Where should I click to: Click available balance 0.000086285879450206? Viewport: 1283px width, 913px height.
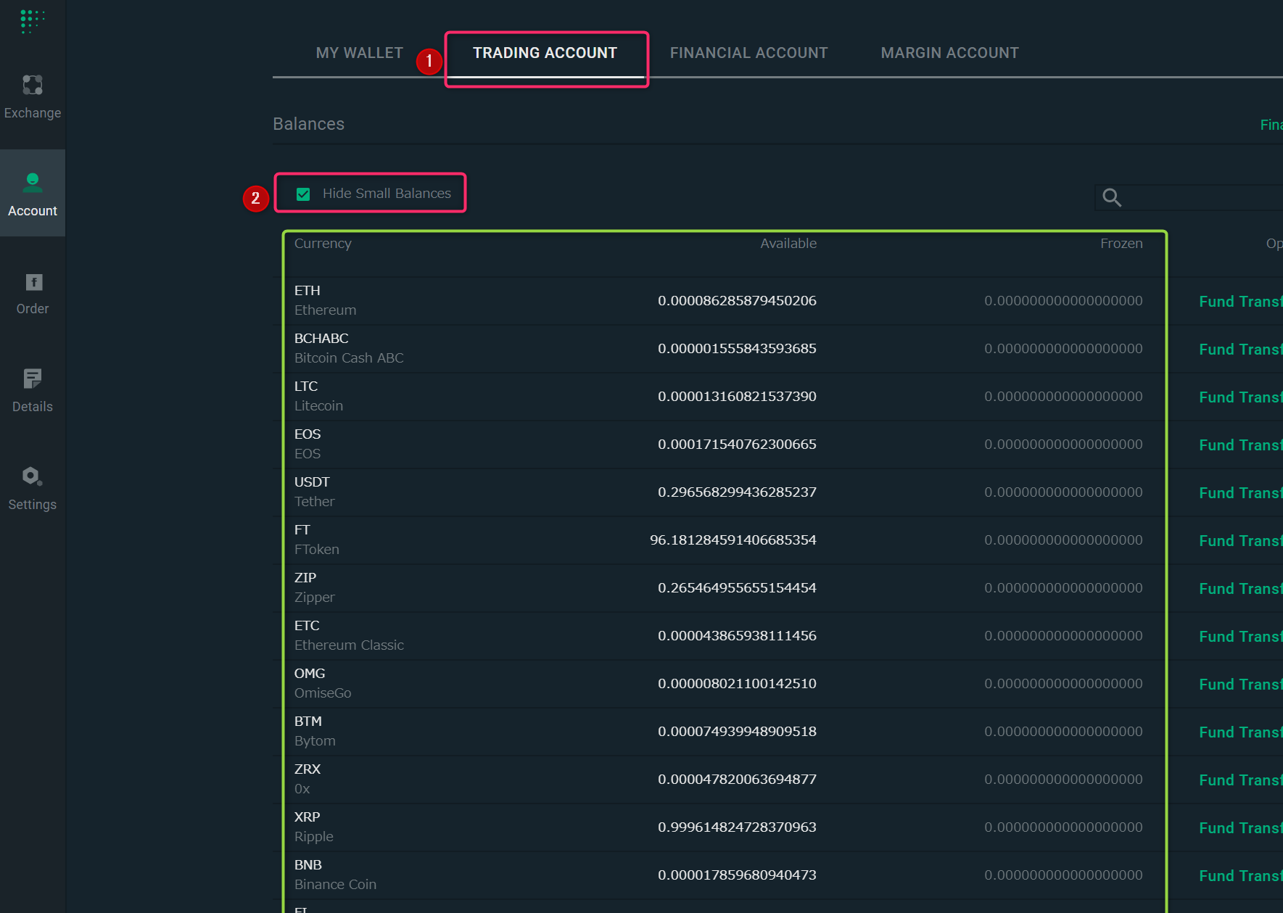(x=737, y=301)
